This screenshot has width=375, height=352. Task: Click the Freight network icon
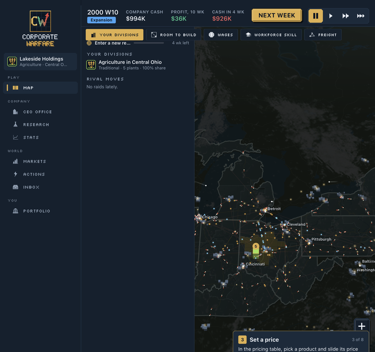coord(312,35)
